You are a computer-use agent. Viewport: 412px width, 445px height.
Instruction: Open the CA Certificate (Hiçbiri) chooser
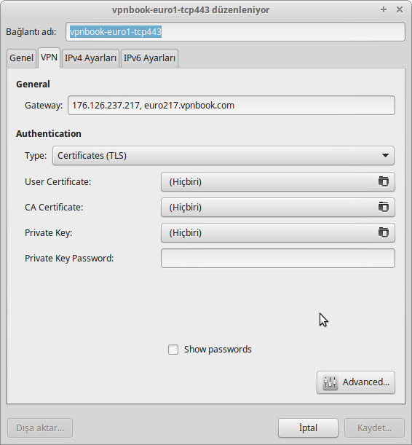[x=278, y=207]
